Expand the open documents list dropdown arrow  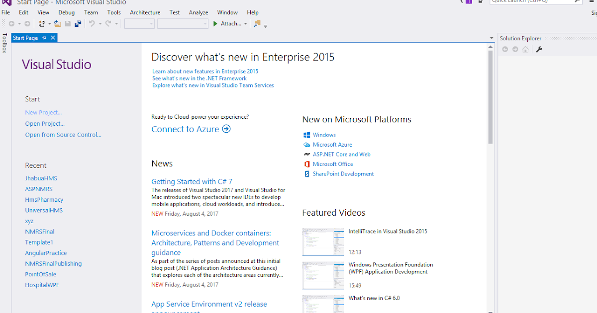[492, 38]
